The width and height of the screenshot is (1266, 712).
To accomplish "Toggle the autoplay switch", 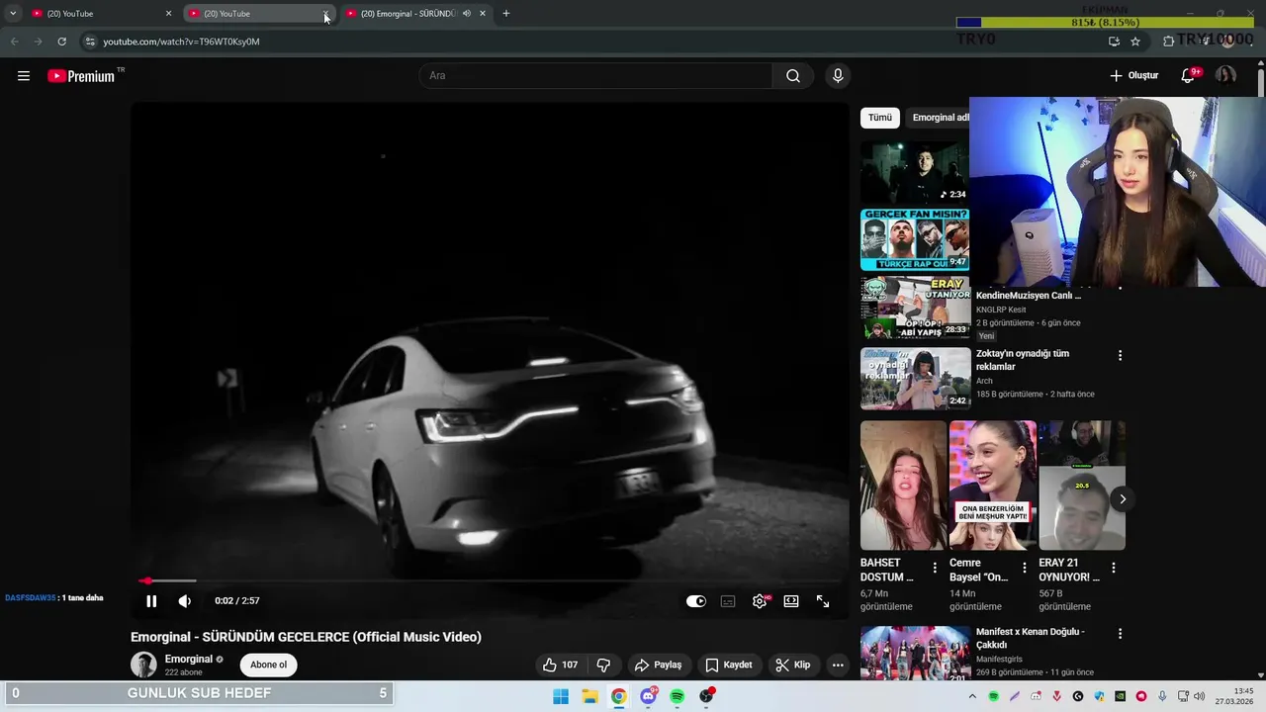I will pos(696,601).
